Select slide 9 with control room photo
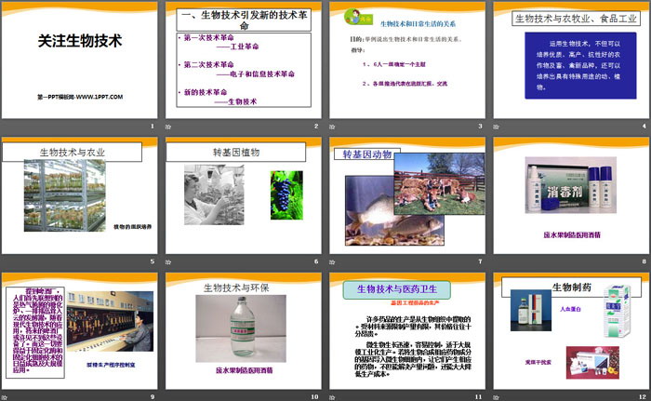 tap(79, 331)
